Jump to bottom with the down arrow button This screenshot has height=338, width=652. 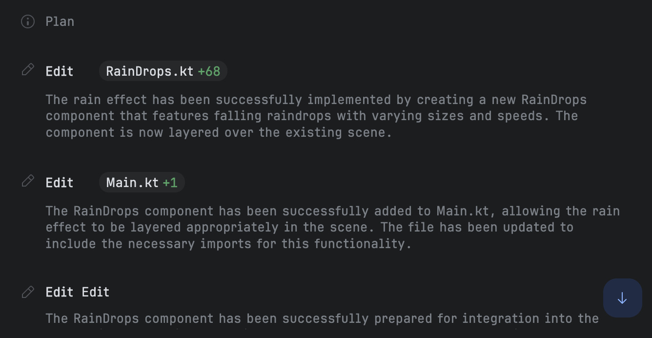[x=622, y=298]
